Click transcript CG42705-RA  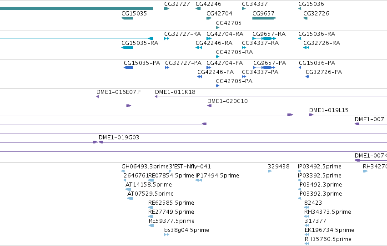(x=234, y=52)
